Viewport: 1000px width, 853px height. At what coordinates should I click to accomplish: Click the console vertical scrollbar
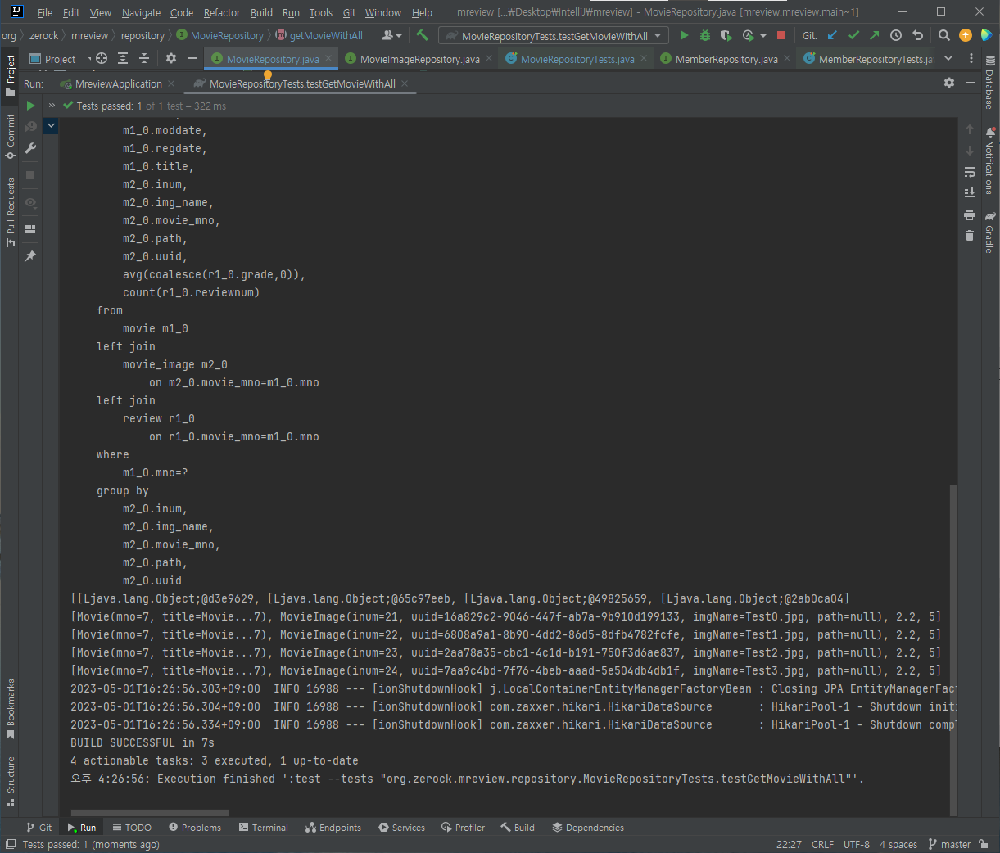click(952, 649)
